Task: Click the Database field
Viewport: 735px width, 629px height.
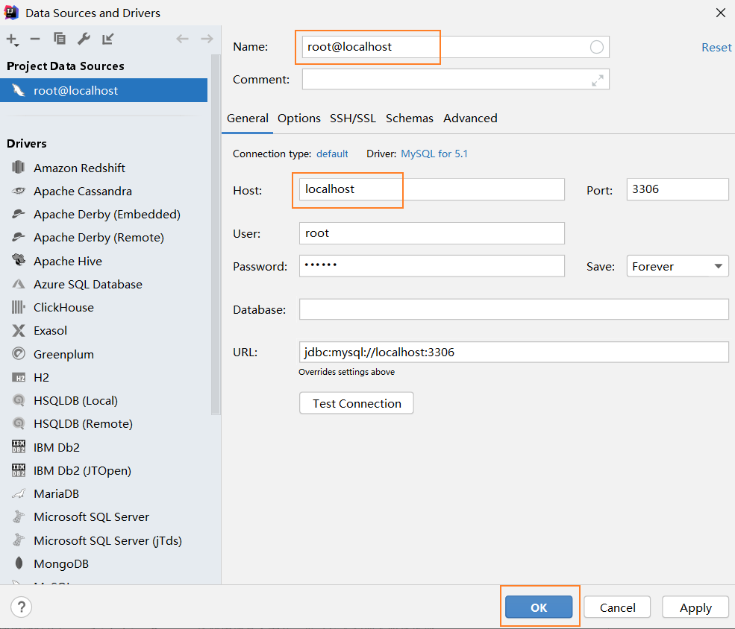Action: [x=513, y=309]
